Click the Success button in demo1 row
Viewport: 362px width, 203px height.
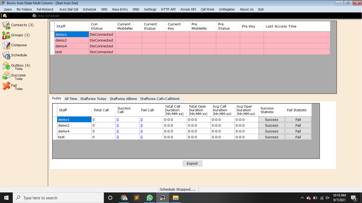272,120
